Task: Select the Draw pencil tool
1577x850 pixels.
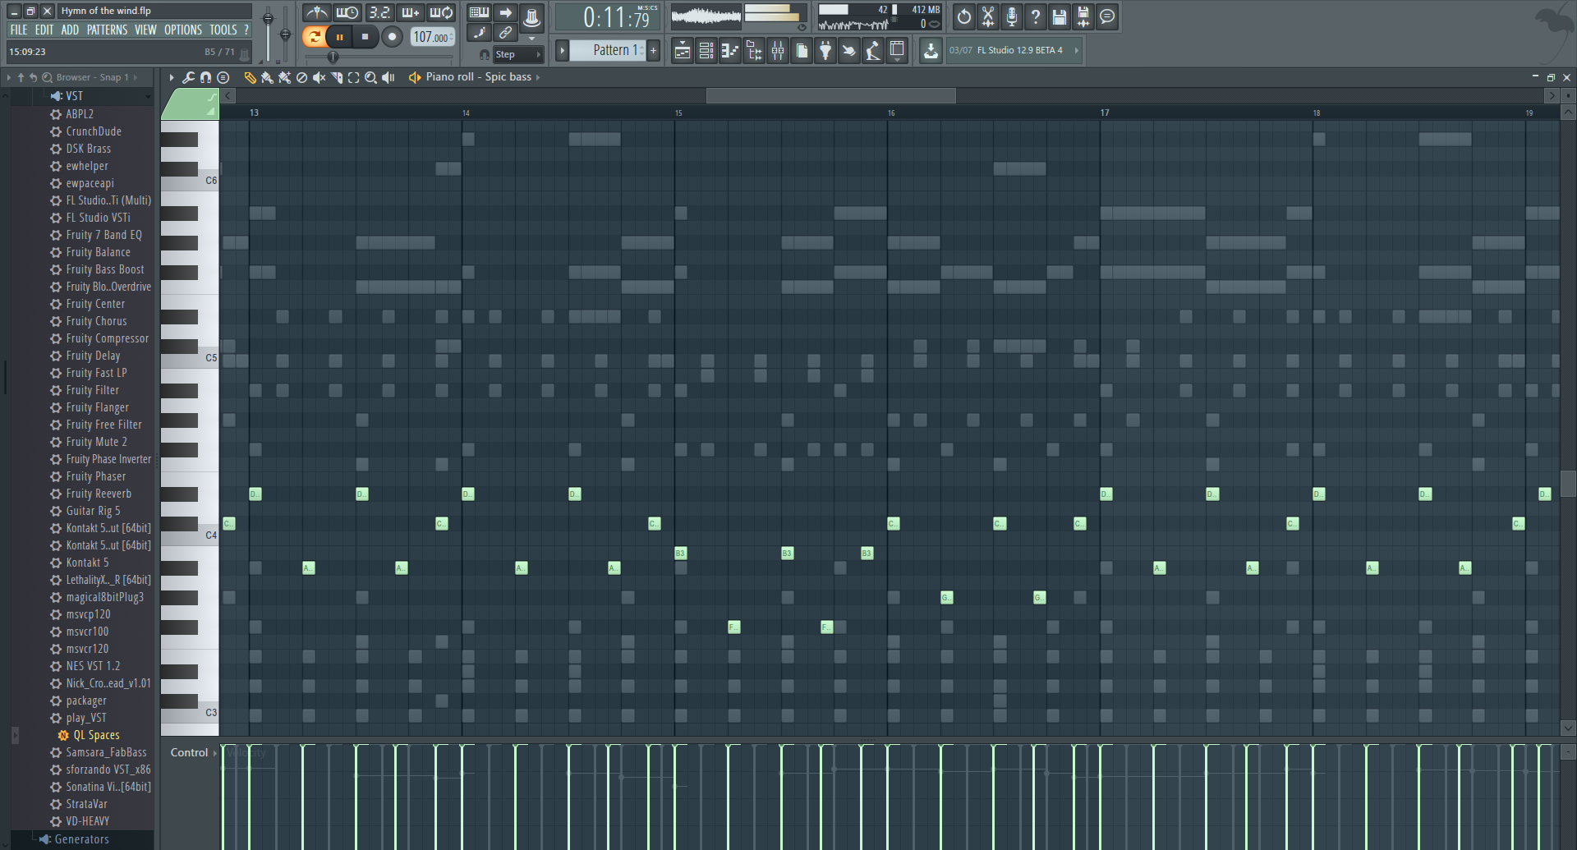Action: pyautogui.click(x=250, y=77)
